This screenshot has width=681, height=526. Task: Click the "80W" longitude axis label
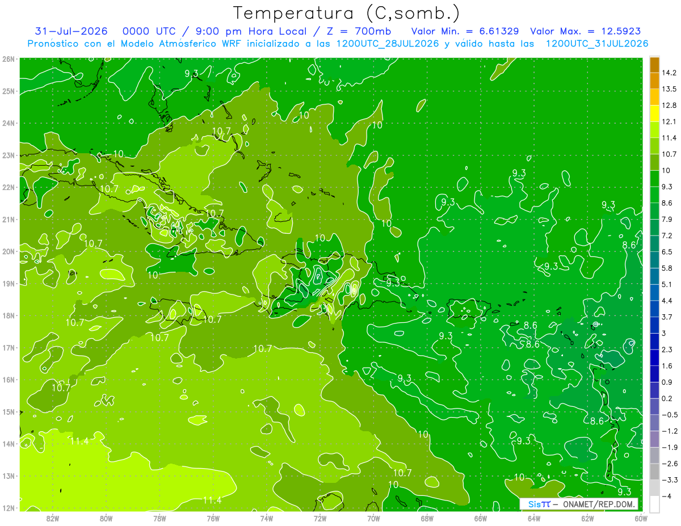[x=106, y=518]
